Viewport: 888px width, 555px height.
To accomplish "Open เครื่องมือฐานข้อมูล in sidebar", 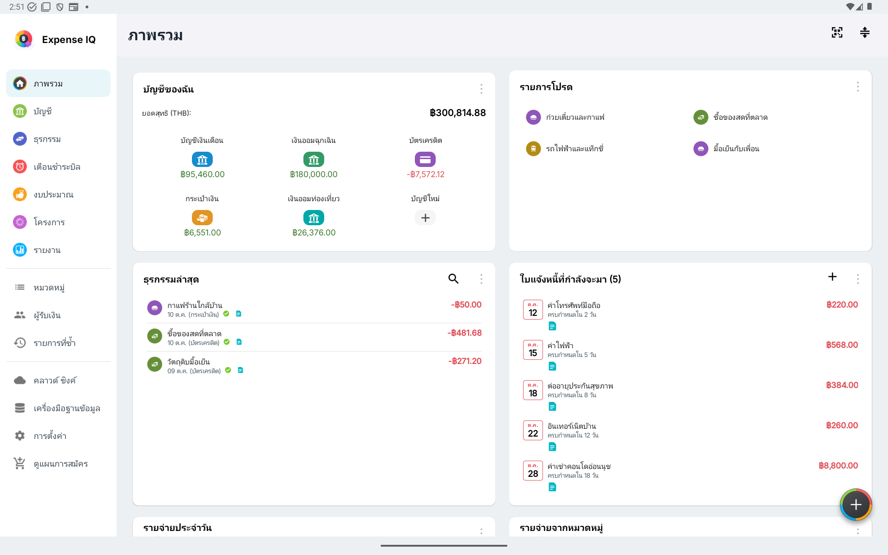I will pyautogui.click(x=58, y=408).
